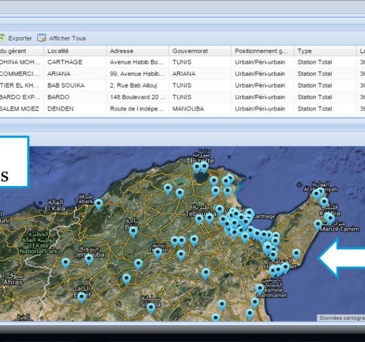Viewport: 365px width, 342px height.
Task: Open the Données cartographiques map attribution
Action: (x=340, y=318)
